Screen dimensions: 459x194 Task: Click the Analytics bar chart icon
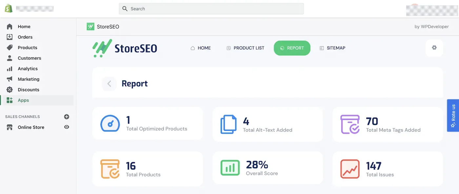(x=10, y=68)
